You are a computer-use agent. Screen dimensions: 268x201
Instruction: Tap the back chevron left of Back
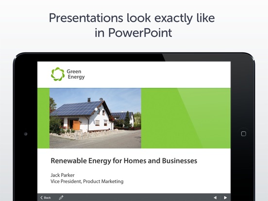[41, 198]
